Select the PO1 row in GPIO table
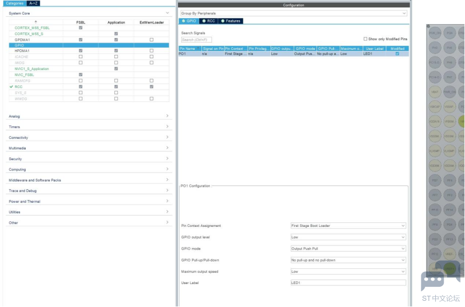The height and width of the screenshot is (307, 465). tap(294, 54)
